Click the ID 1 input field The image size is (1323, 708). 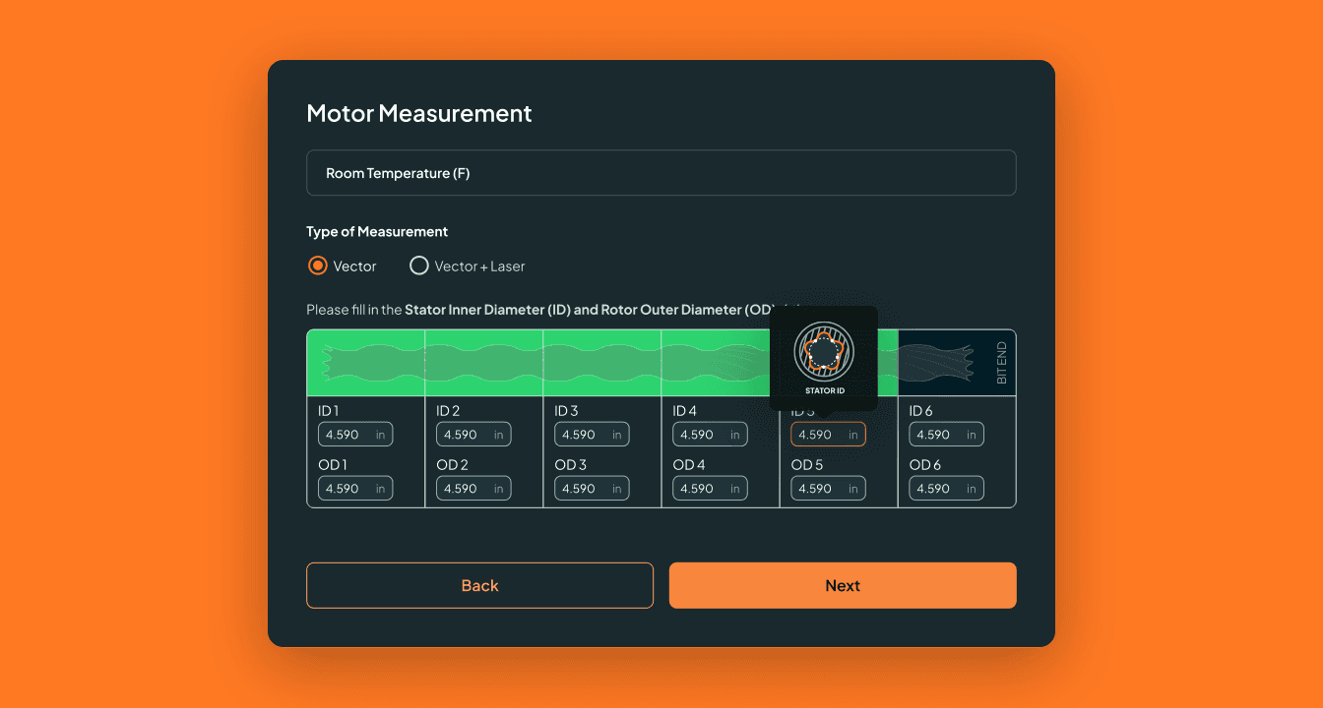355,435
